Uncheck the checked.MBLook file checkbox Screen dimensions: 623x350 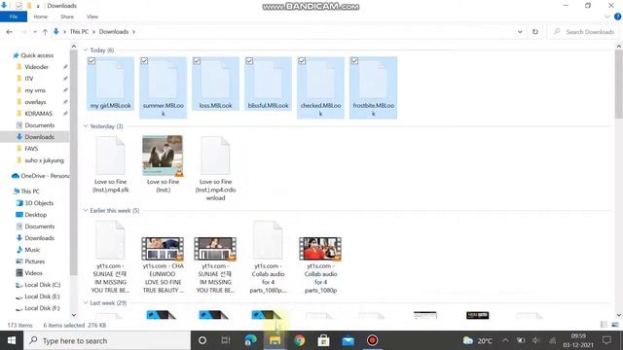coord(302,60)
